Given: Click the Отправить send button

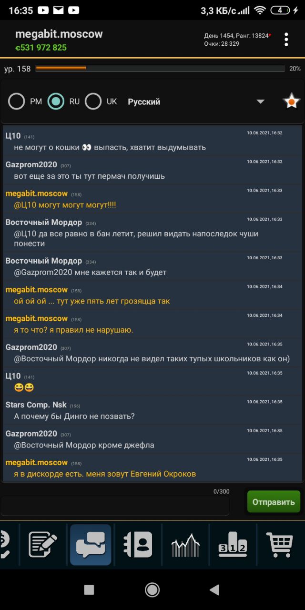Looking at the screenshot, I should [274, 502].
